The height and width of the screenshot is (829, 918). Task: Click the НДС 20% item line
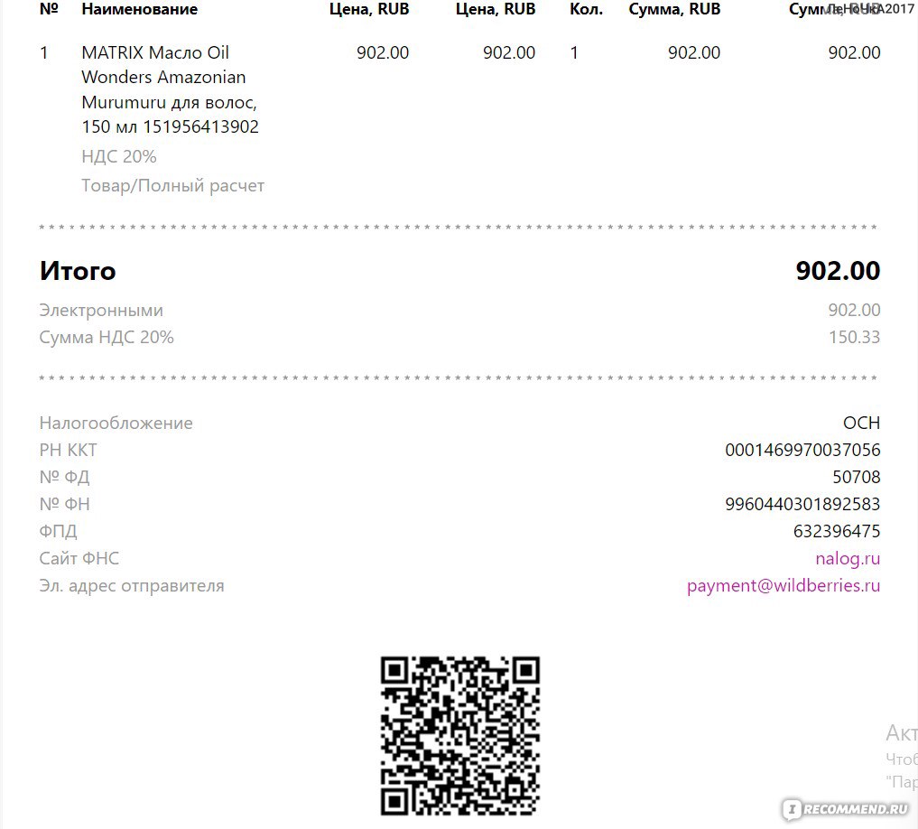(x=119, y=156)
